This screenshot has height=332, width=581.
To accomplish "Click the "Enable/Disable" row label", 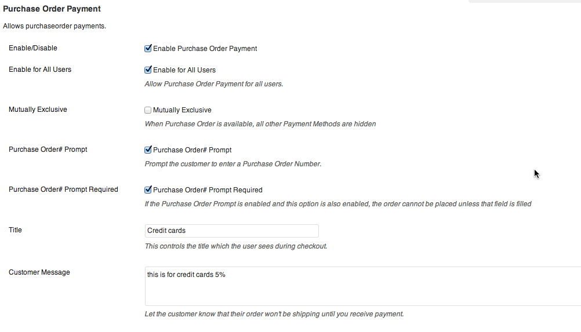I will pyautogui.click(x=33, y=48).
